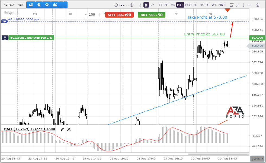Click the NETFLIX symbol label
The height and width of the screenshot is (163, 266).
9,5
